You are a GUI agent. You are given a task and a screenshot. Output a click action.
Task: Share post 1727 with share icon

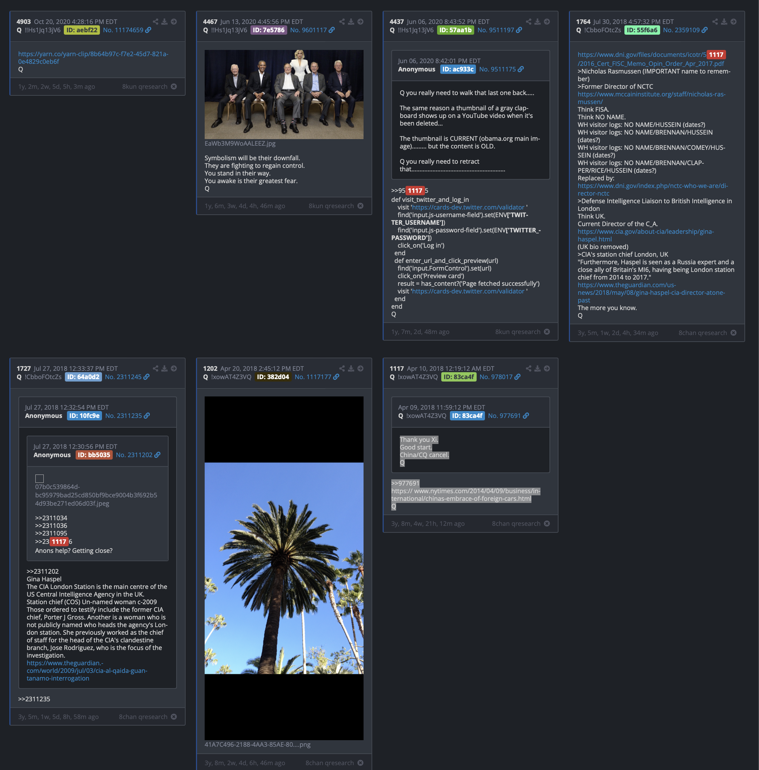(x=155, y=368)
